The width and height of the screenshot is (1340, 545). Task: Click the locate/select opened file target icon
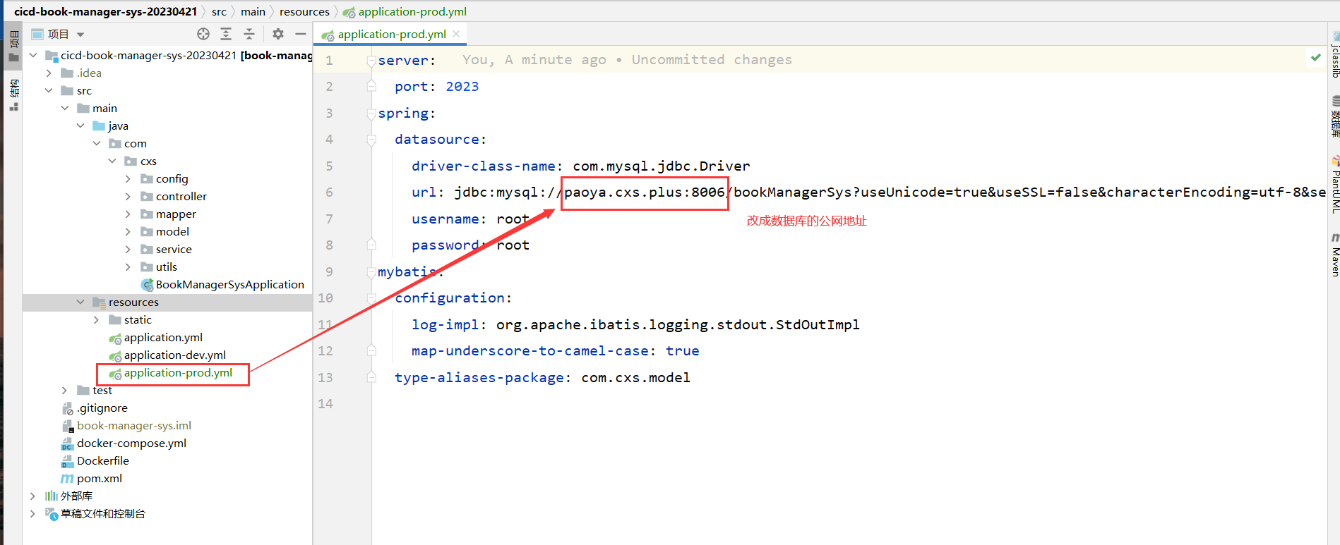(x=203, y=34)
